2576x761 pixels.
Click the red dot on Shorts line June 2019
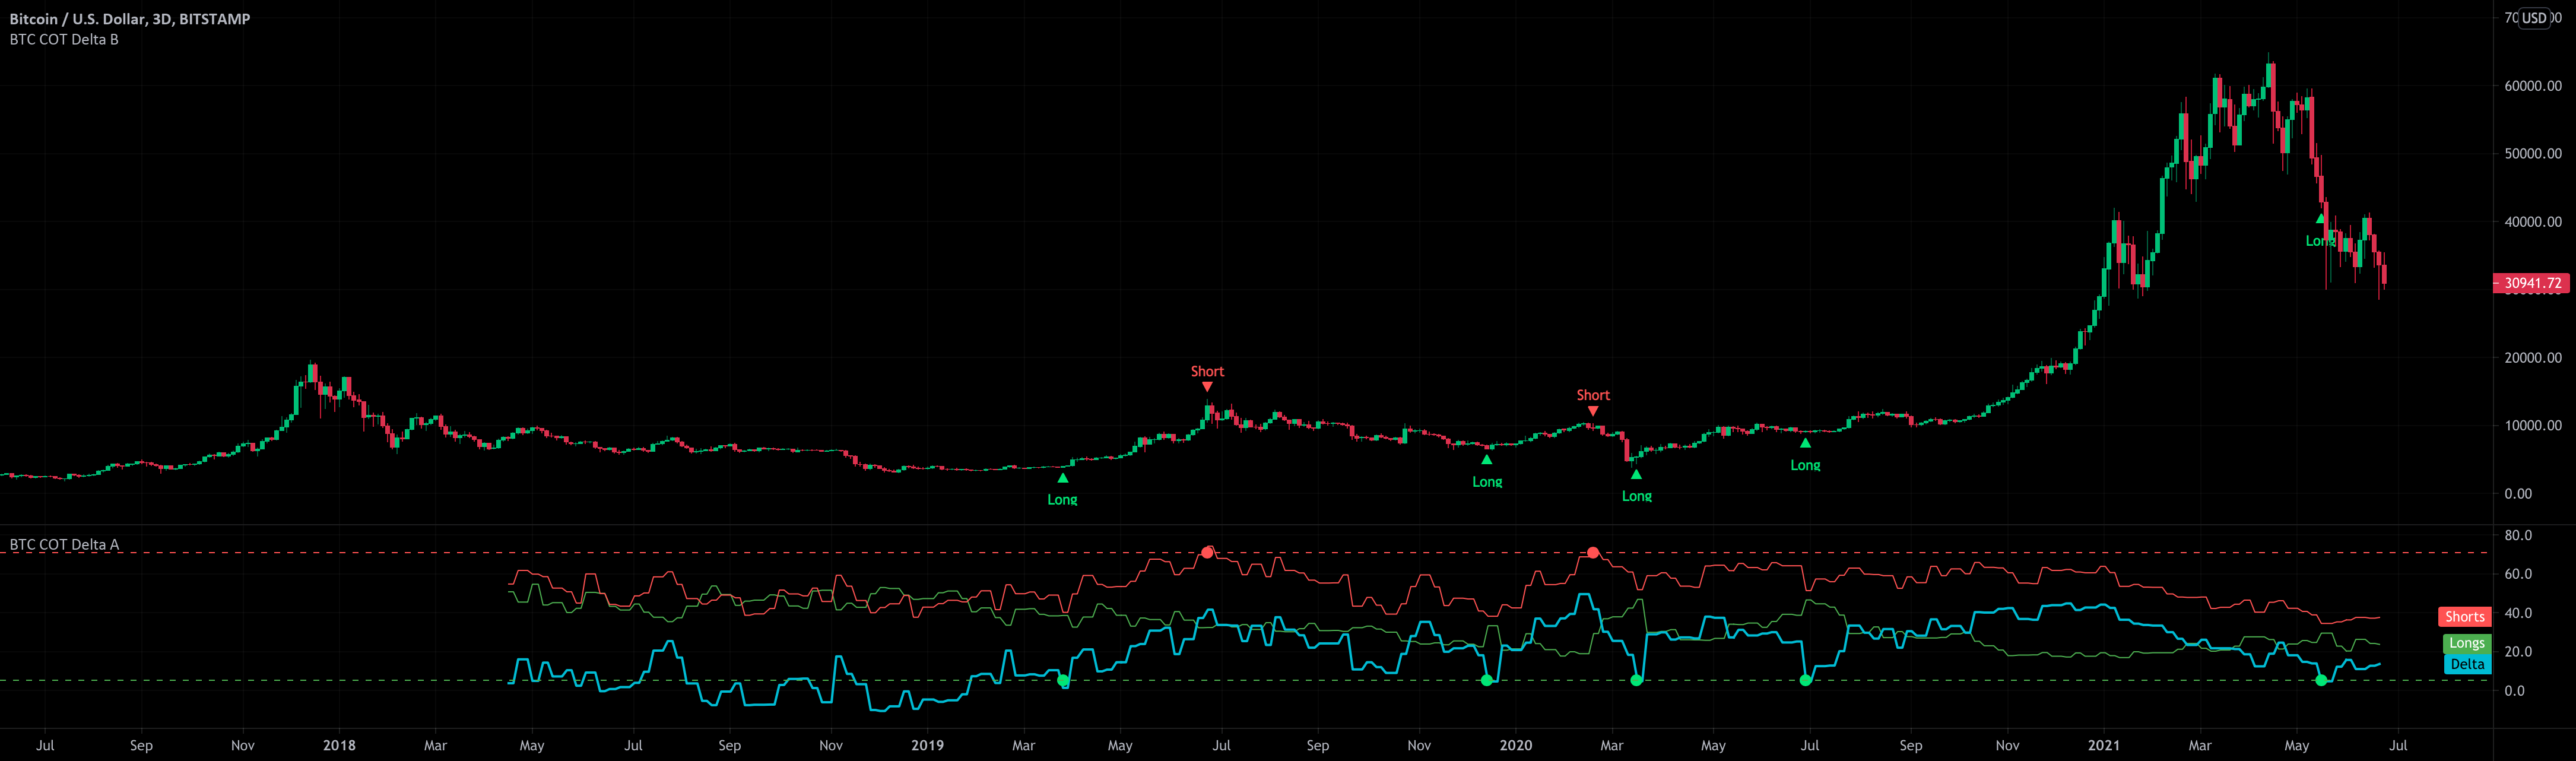coord(1208,552)
